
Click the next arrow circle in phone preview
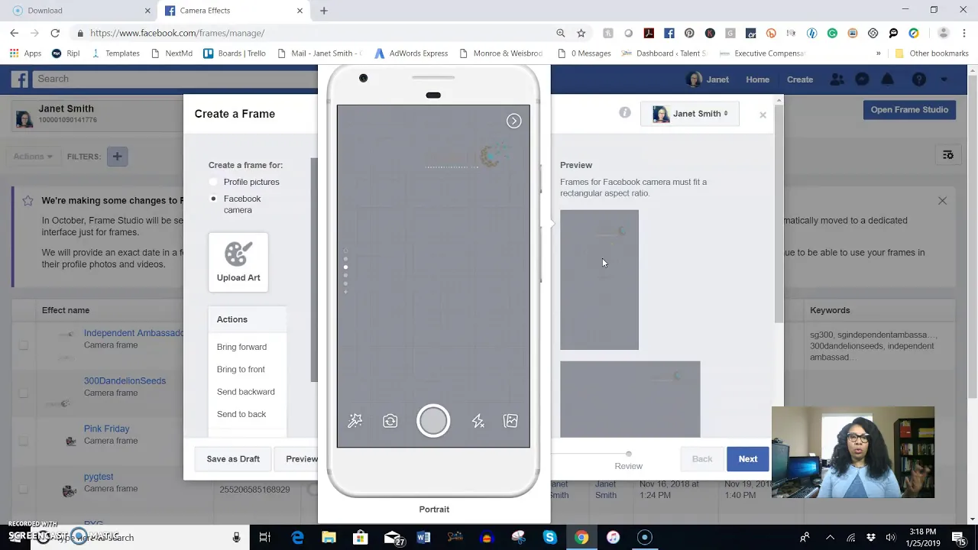pyautogui.click(x=514, y=121)
